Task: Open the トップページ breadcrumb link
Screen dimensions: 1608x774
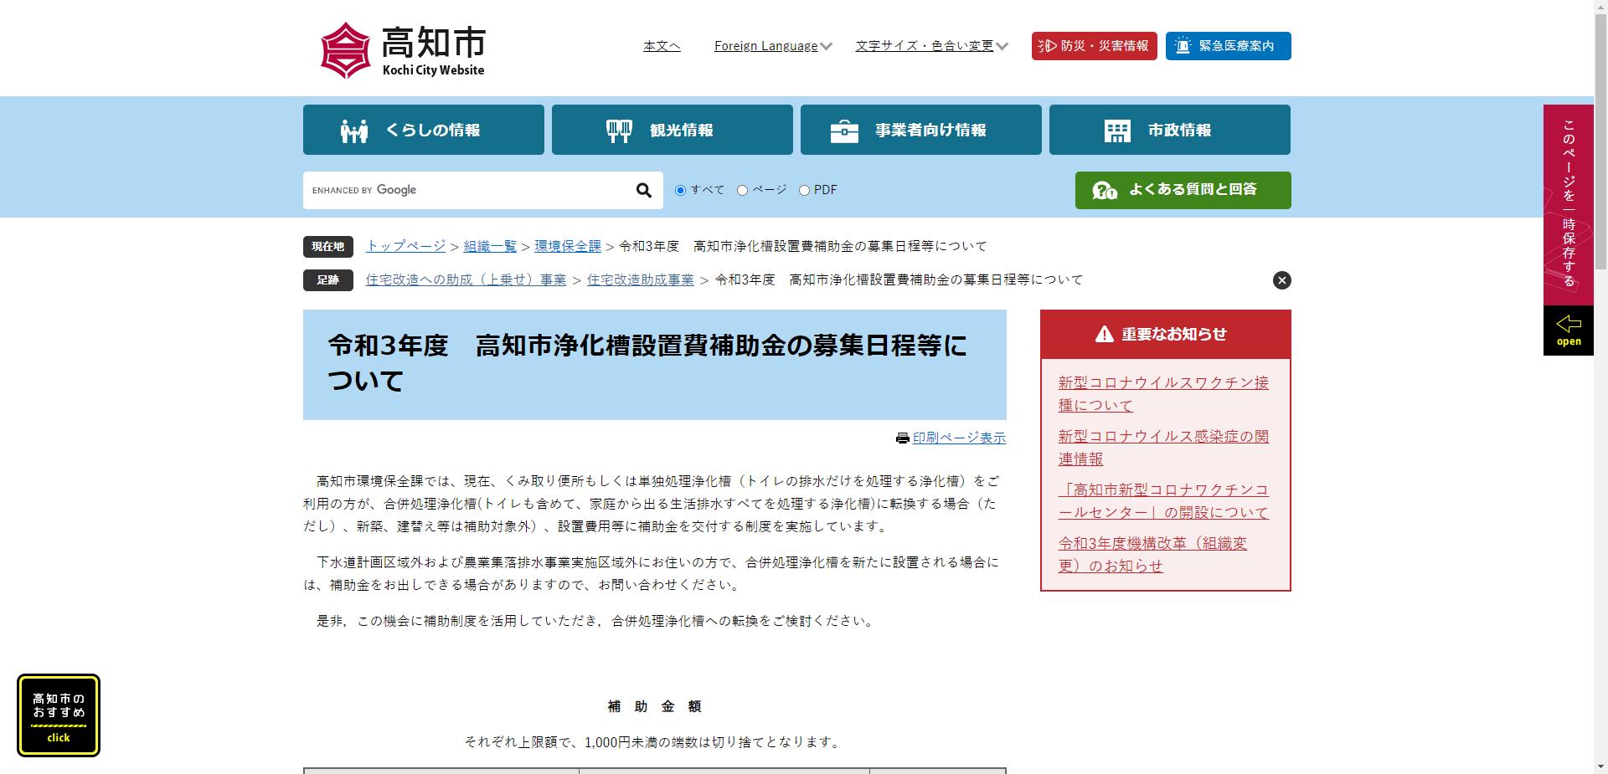Action: point(405,246)
